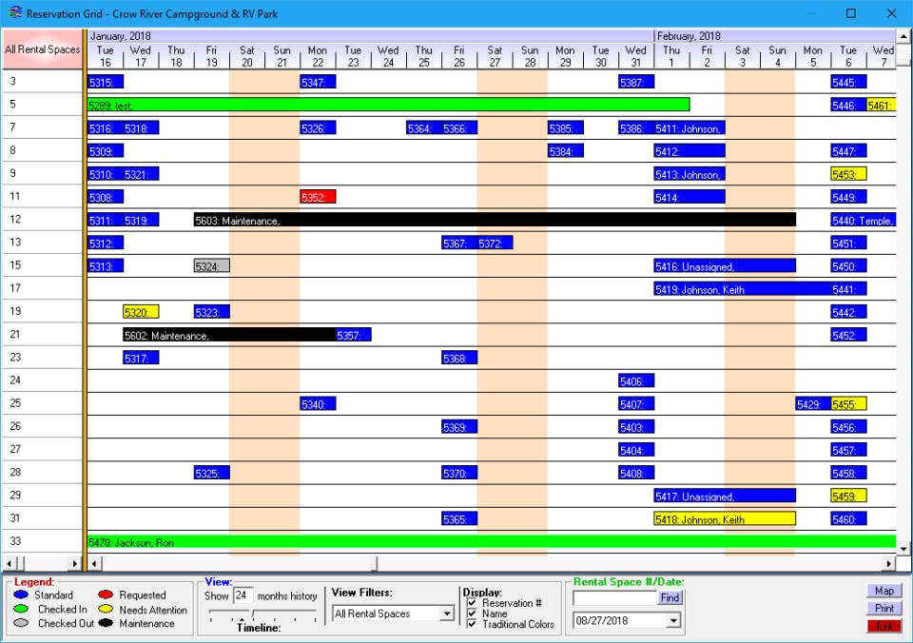Select reservation 5411 Johnson
Viewport: 913px width, 643px height.
click(690, 128)
